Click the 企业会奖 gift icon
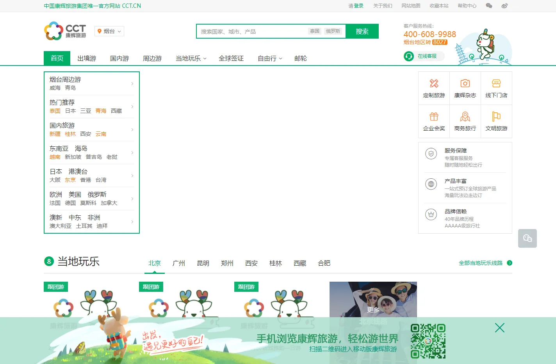 434,117
